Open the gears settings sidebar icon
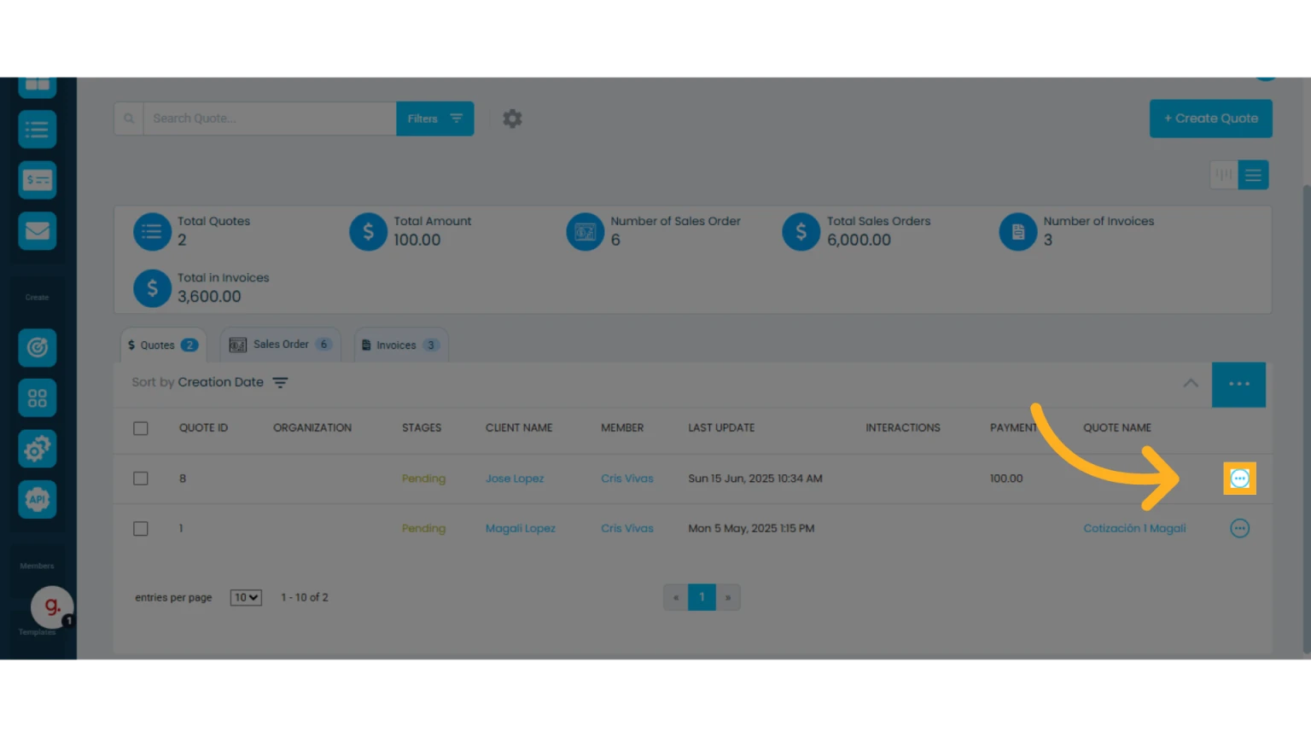The width and height of the screenshot is (1311, 737). point(37,449)
